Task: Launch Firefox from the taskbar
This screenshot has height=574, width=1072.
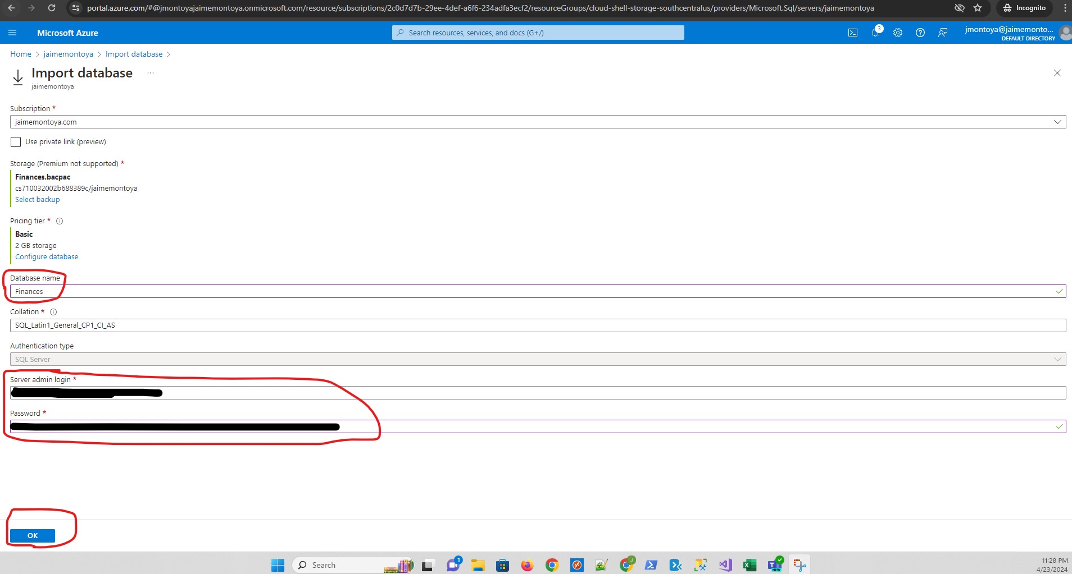Action: click(x=527, y=565)
